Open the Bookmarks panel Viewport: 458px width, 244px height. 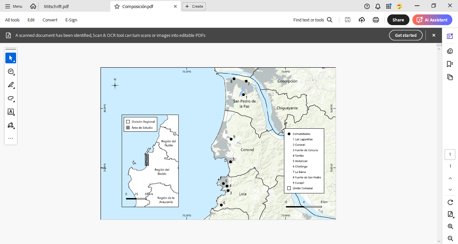point(450,64)
